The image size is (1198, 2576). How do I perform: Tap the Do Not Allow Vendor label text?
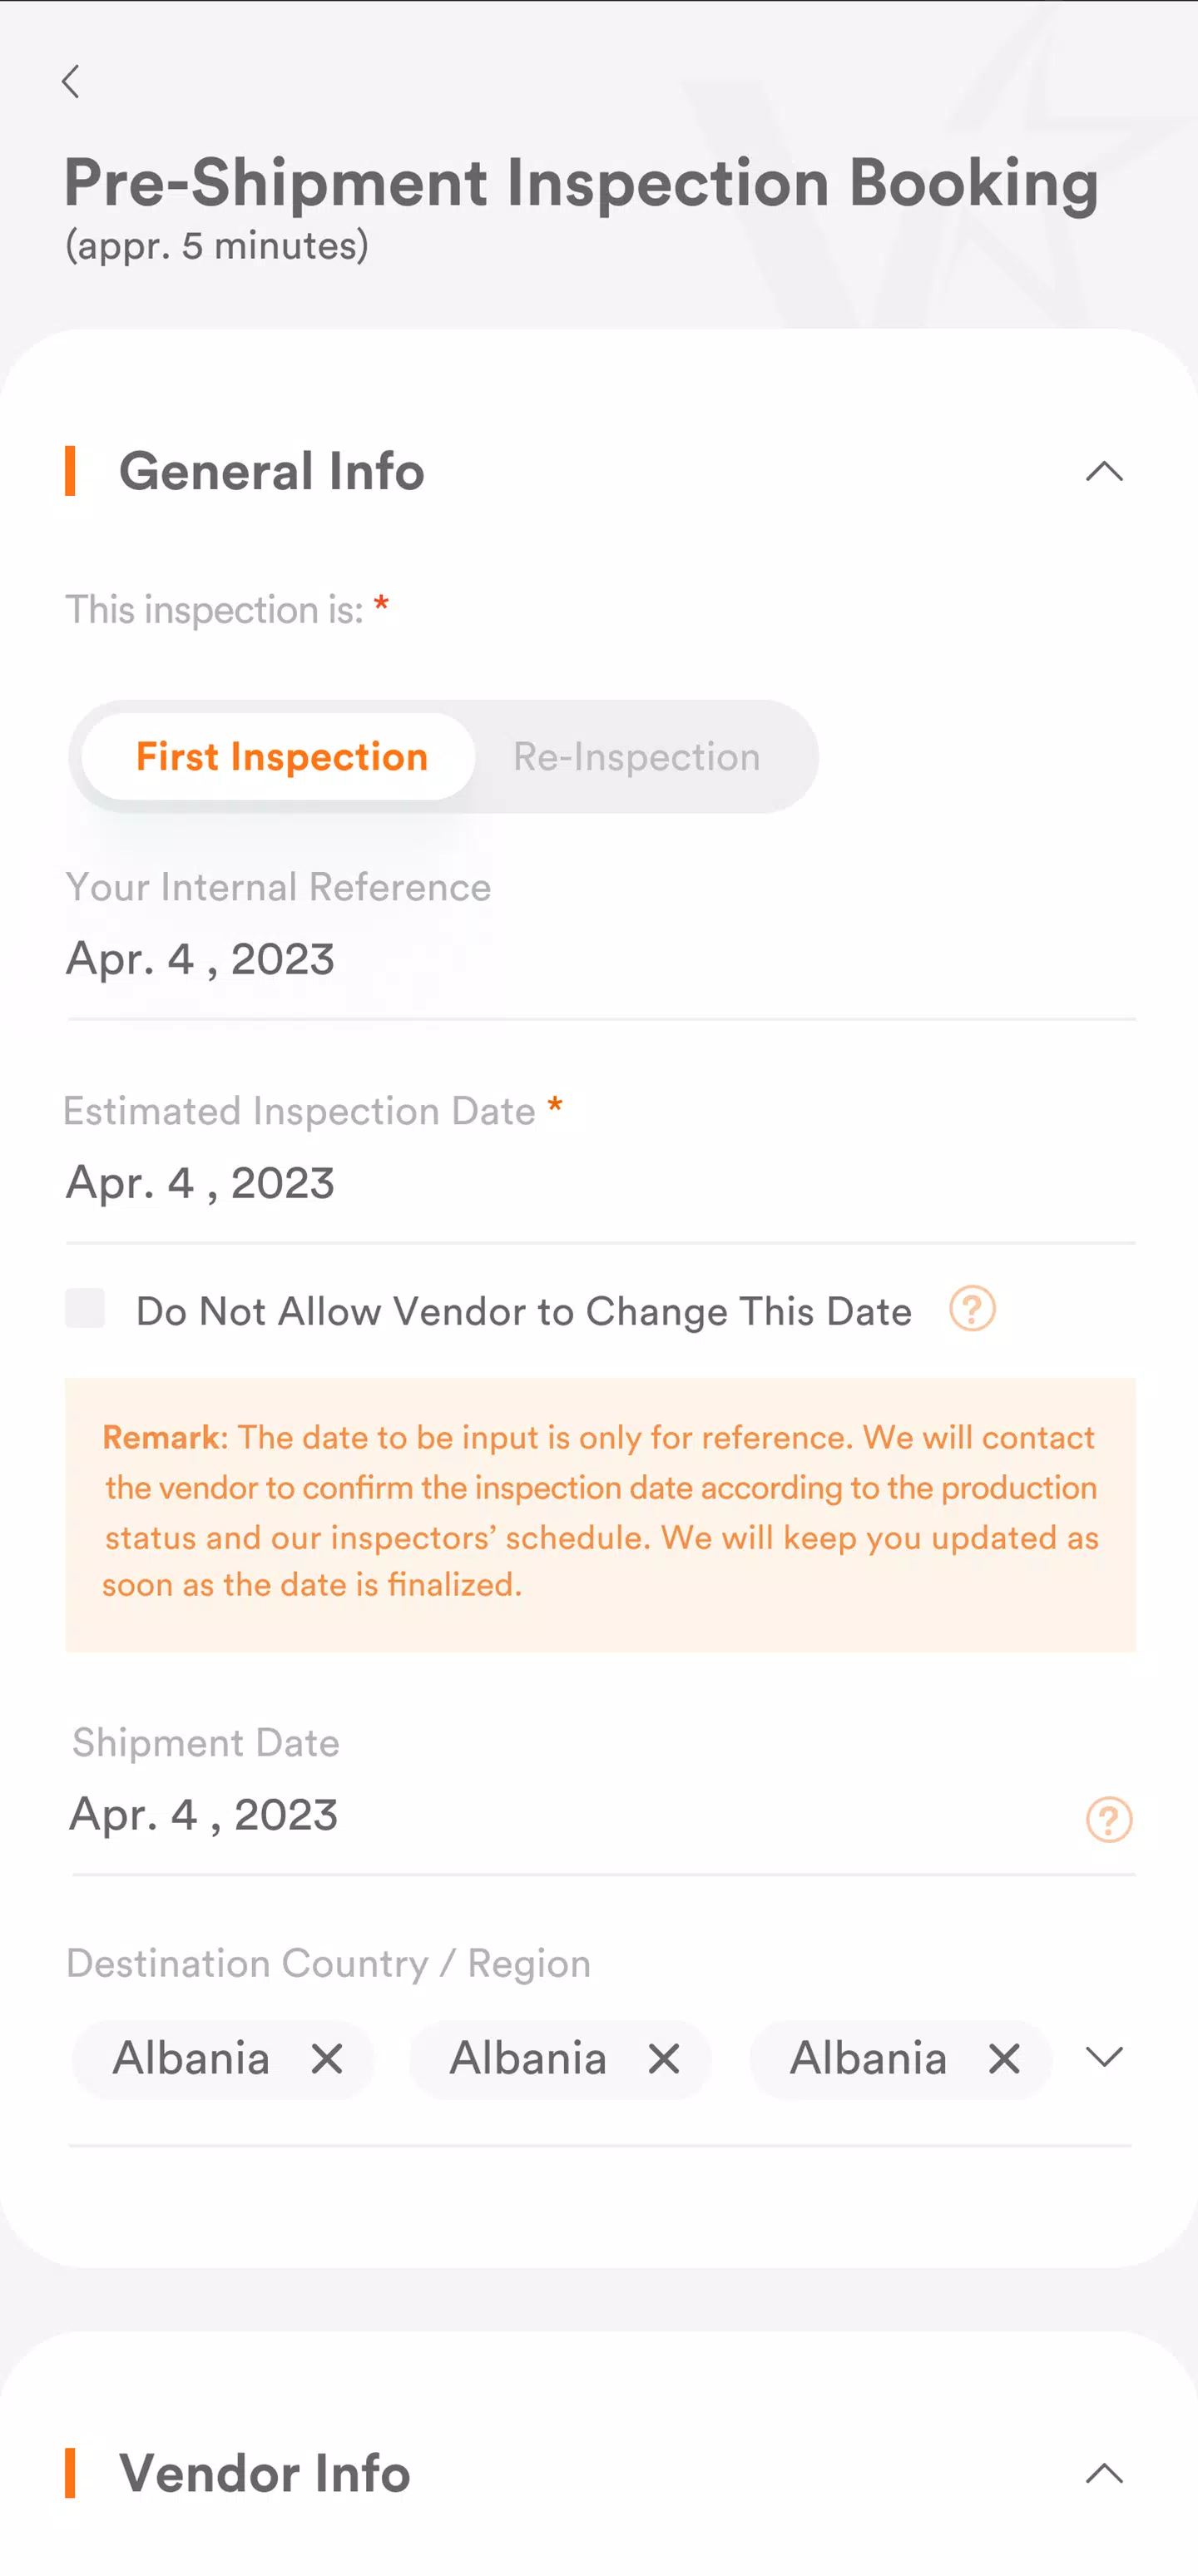524,1311
